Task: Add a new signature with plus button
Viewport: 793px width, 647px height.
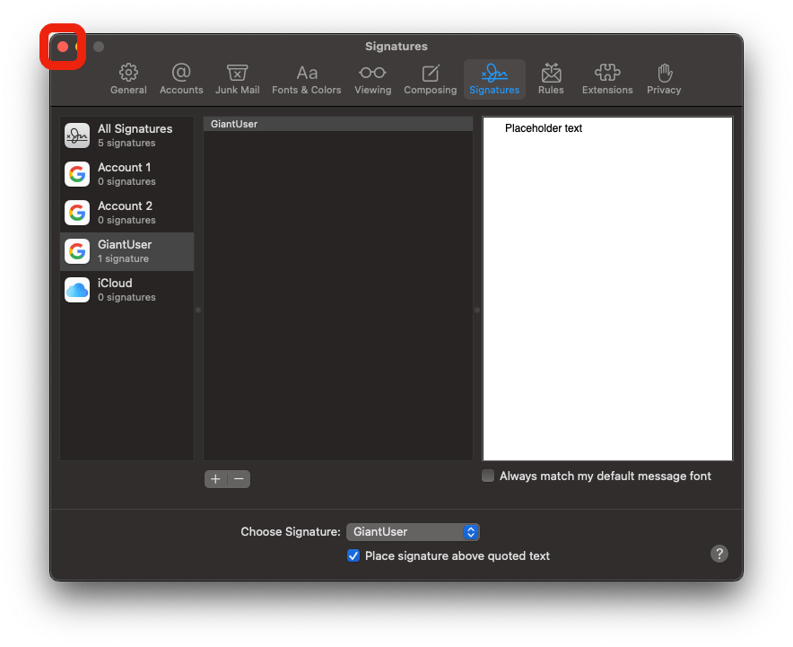Action: [215, 479]
